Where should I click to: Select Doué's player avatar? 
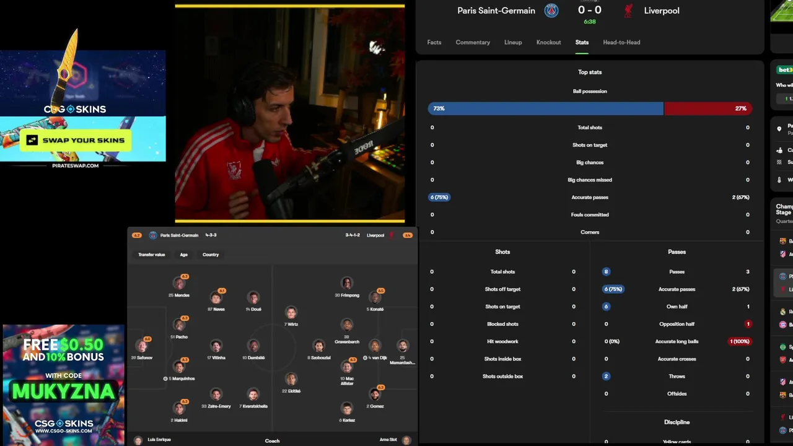[253, 297]
